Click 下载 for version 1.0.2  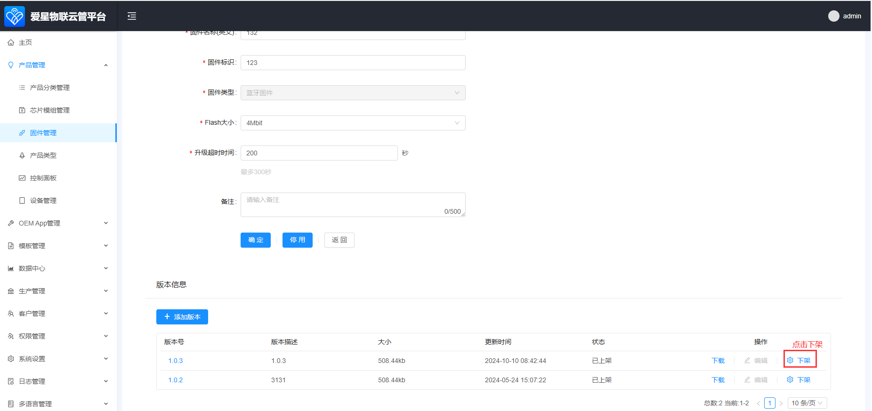pos(718,380)
